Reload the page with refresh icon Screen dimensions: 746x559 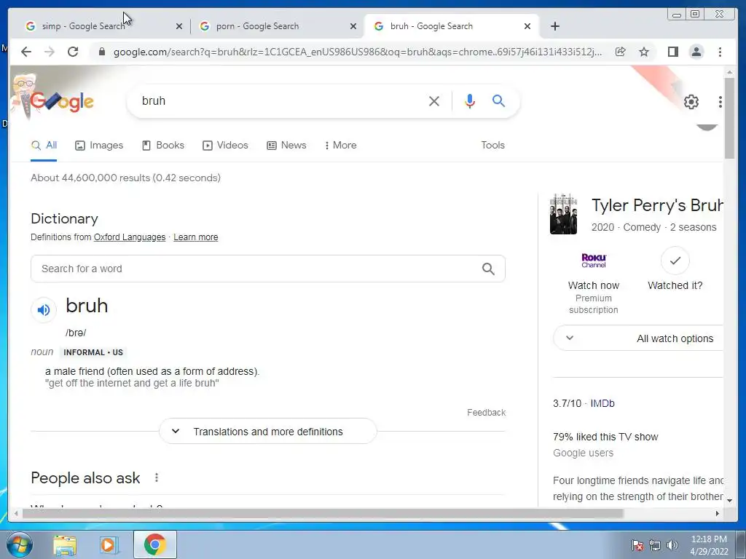(x=73, y=52)
